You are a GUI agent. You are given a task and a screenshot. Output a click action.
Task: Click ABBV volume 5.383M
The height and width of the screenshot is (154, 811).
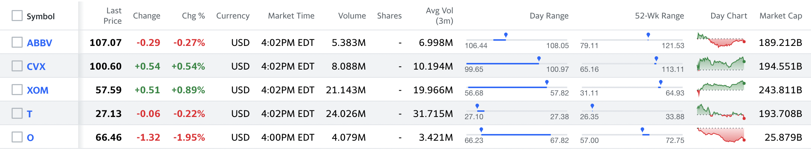(x=349, y=43)
